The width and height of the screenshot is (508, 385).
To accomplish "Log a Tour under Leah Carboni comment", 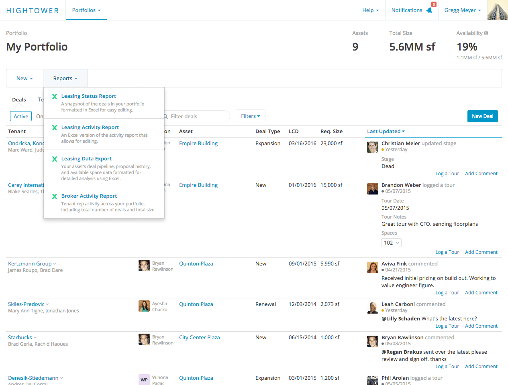I will (447, 326).
